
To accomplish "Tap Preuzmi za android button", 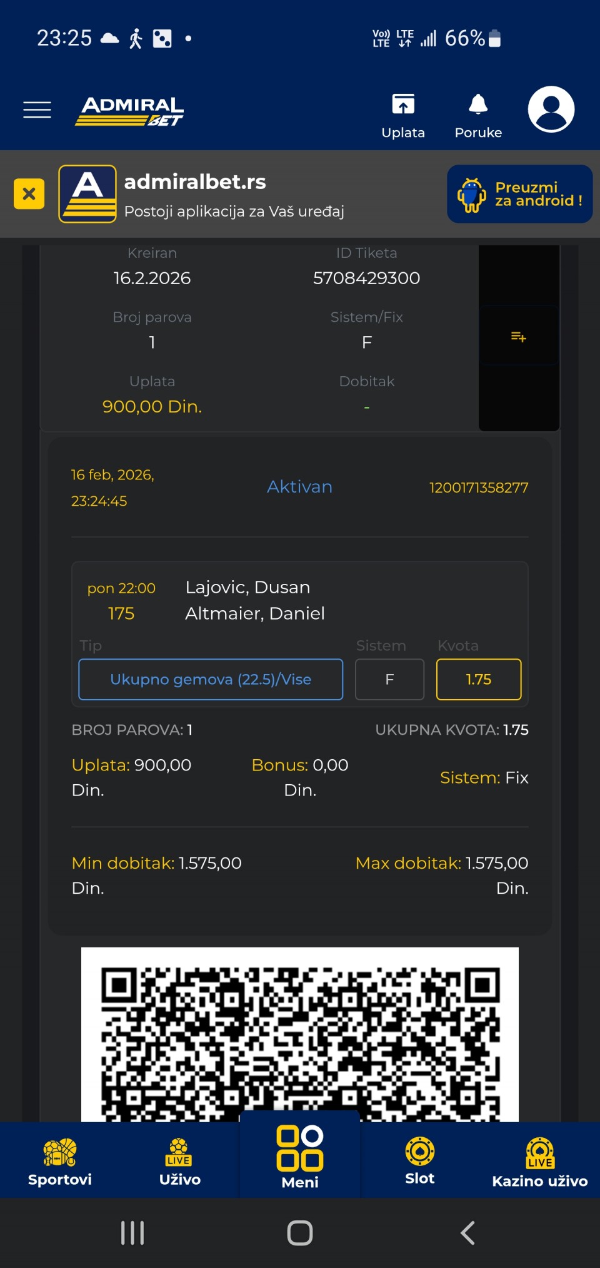I will [x=519, y=194].
